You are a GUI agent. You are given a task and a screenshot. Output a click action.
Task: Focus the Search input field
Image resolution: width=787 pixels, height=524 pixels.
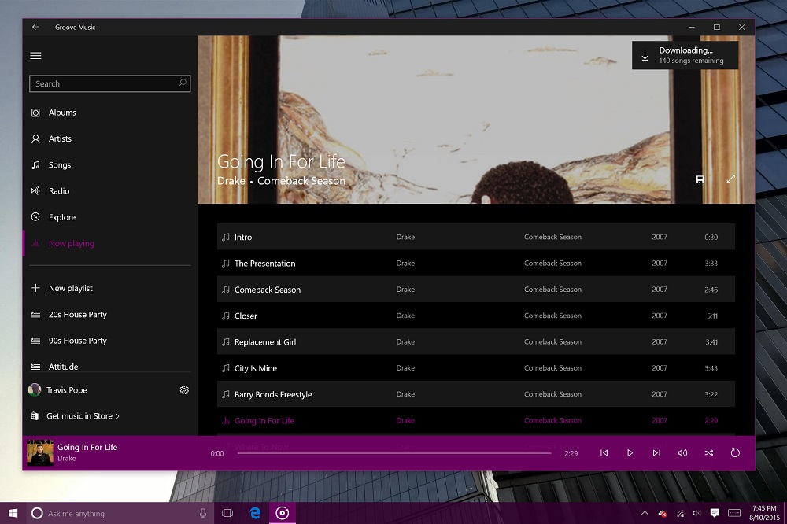(x=110, y=84)
